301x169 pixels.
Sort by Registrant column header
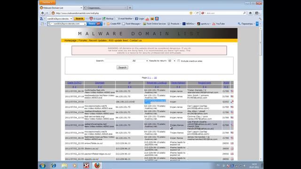205,83
